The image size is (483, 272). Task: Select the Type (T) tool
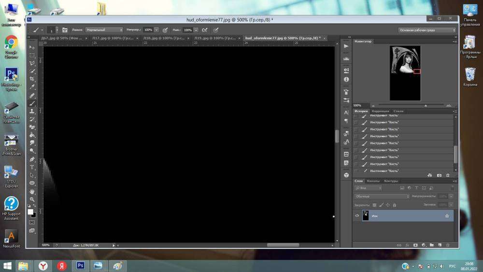[x=32, y=167]
